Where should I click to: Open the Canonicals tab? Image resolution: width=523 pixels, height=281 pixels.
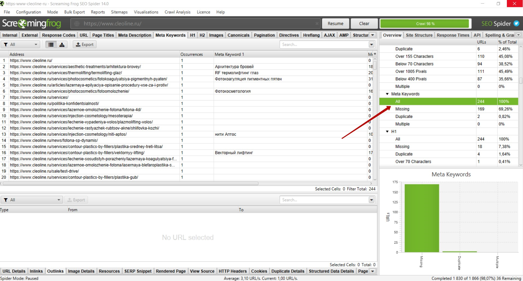tap(238, 35)
